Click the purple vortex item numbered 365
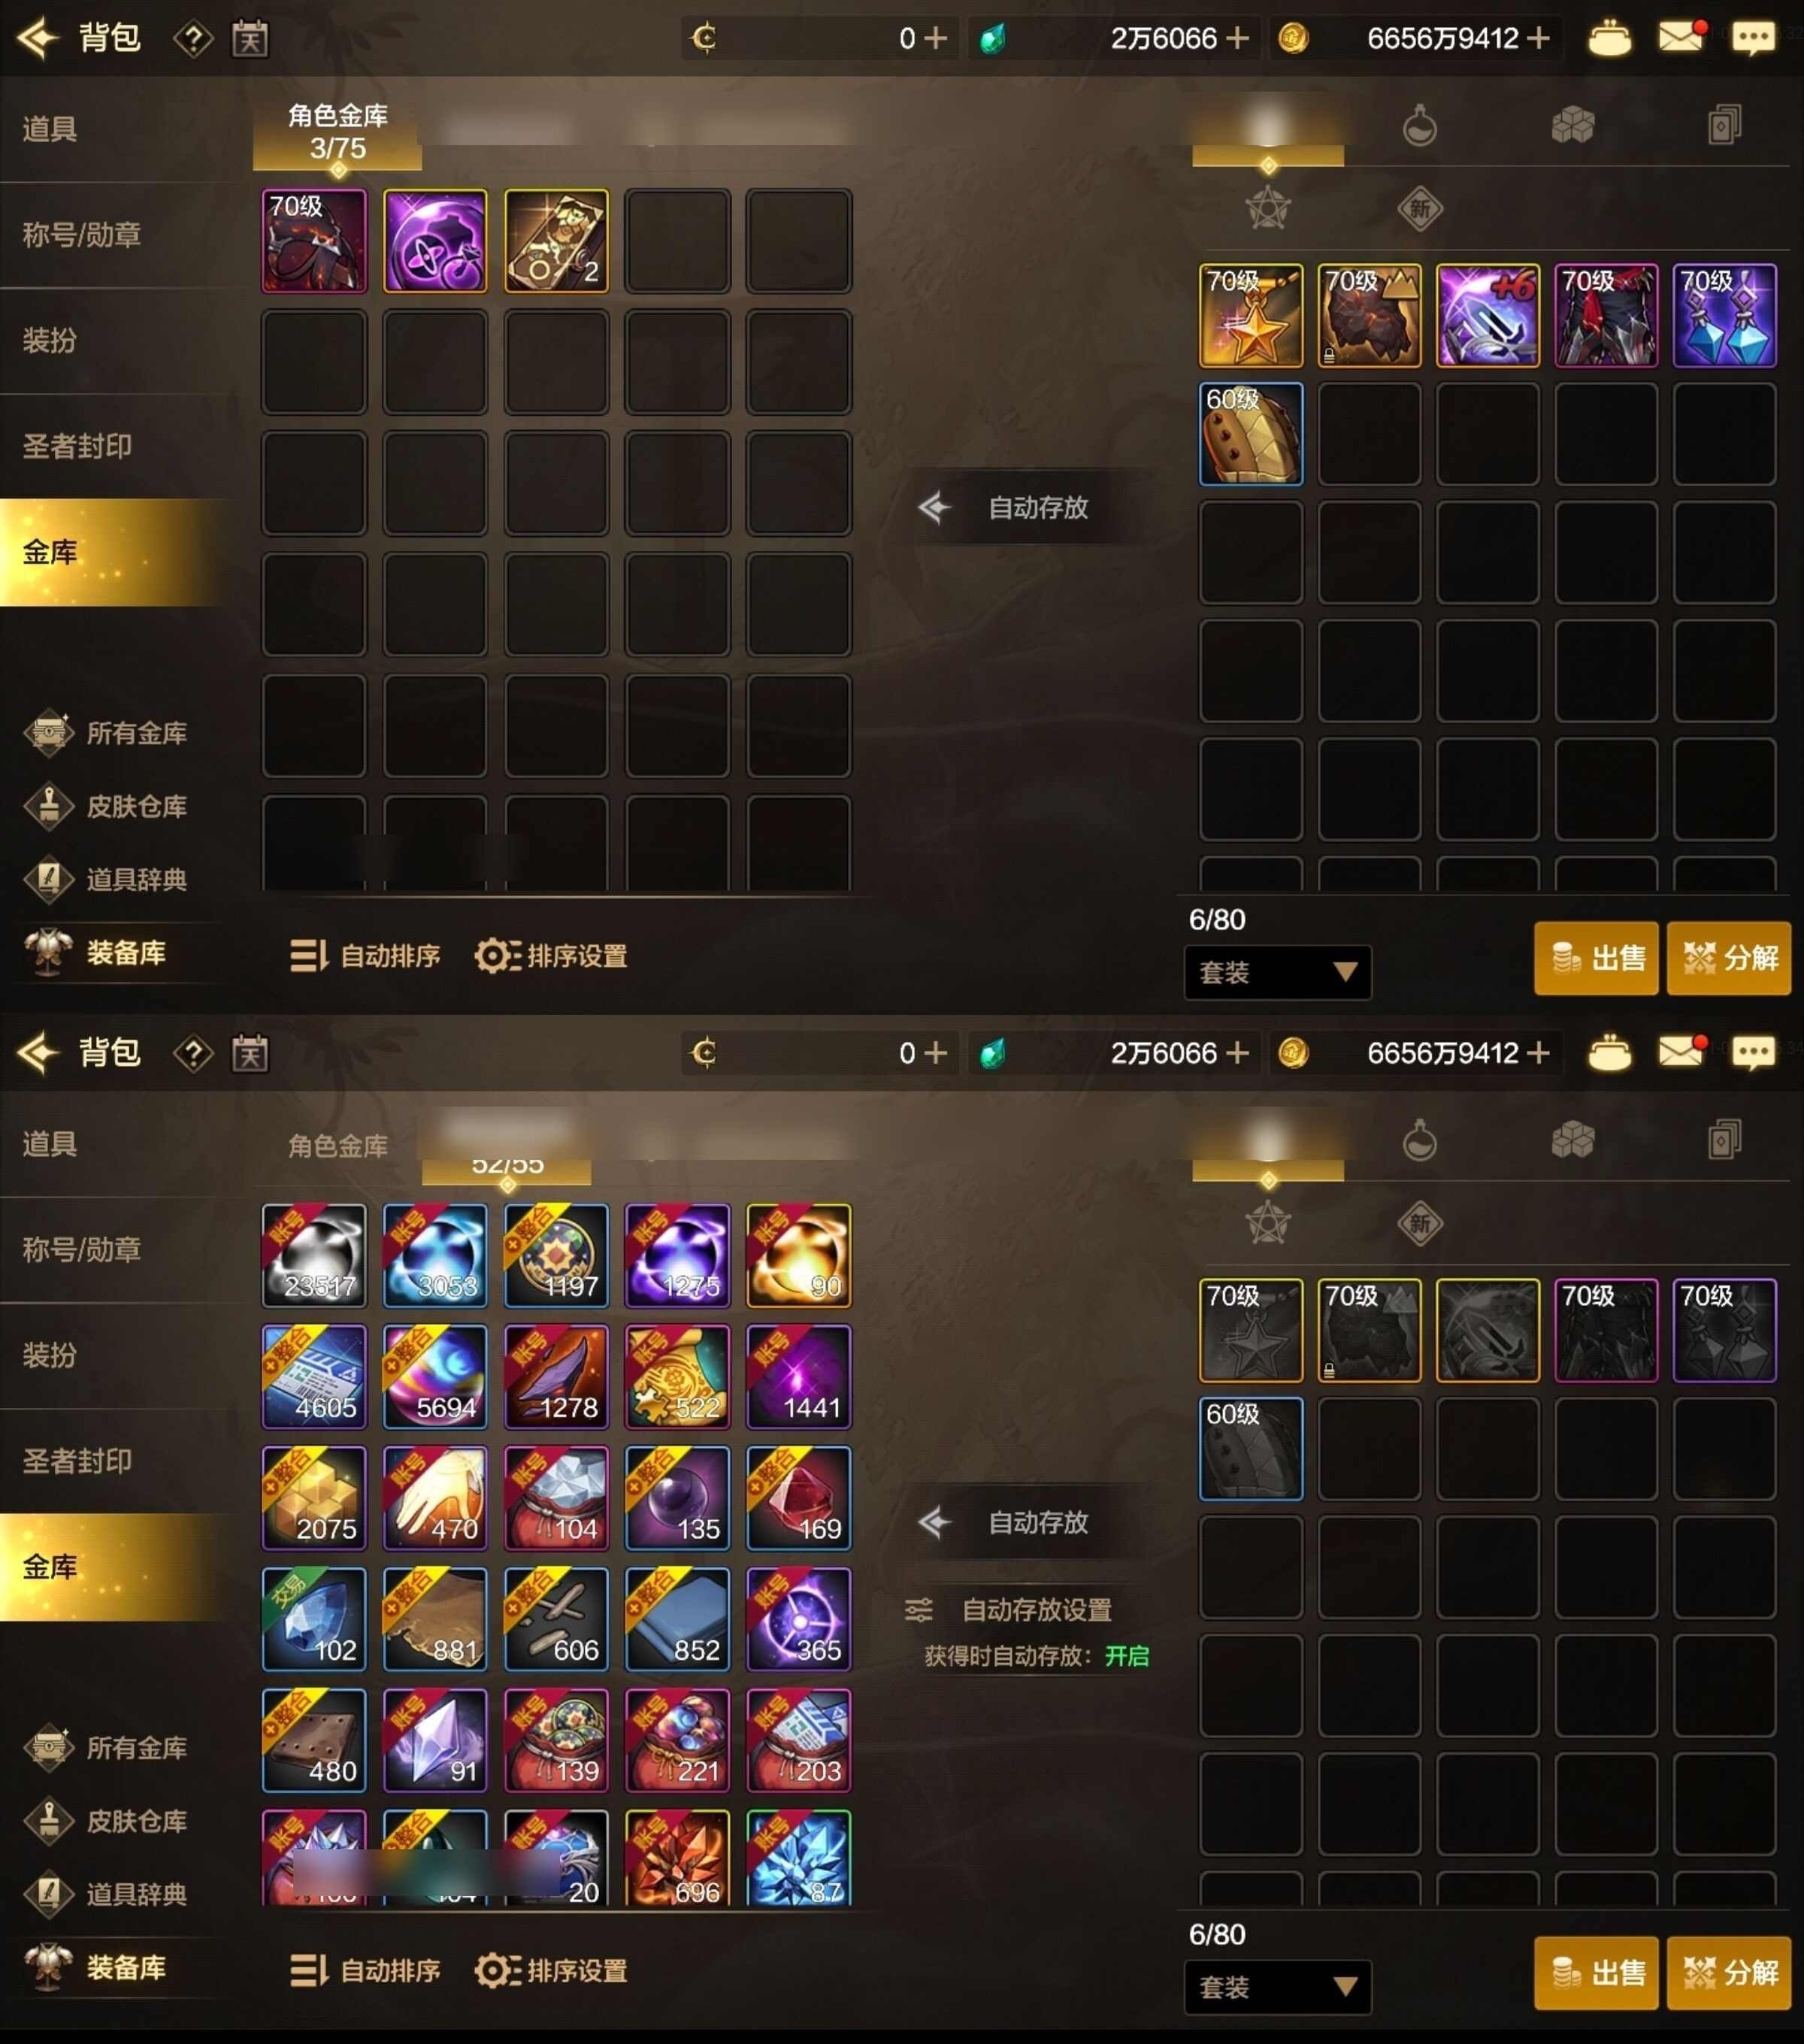 (798, 1619)
